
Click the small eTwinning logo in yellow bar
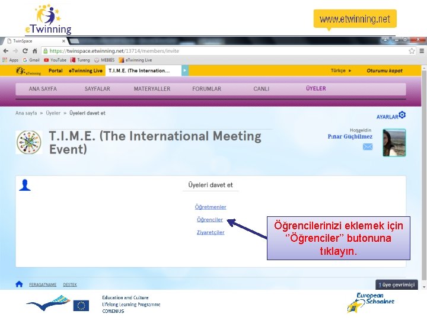tap(28, 71)
